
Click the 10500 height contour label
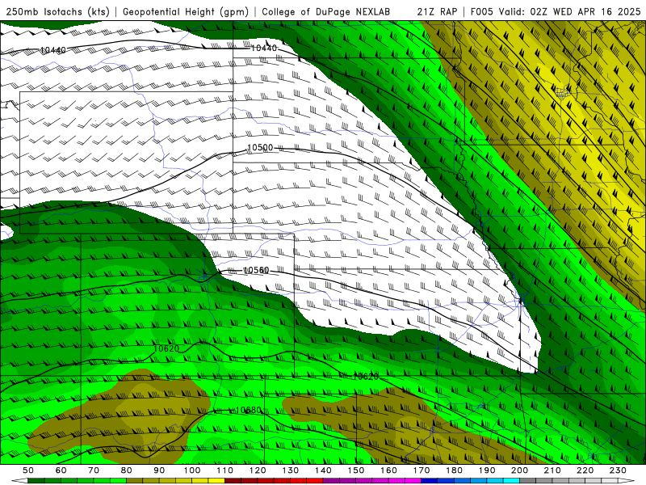pos(260,148)
